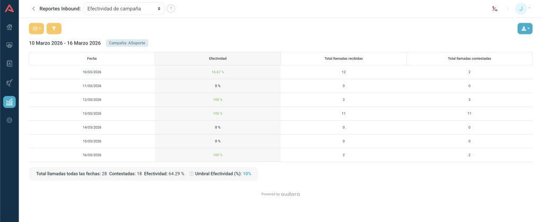542x222 pixels.
Task: Open the Efectividad de campaña report dropdown
Action: click(x=124, y=9)
